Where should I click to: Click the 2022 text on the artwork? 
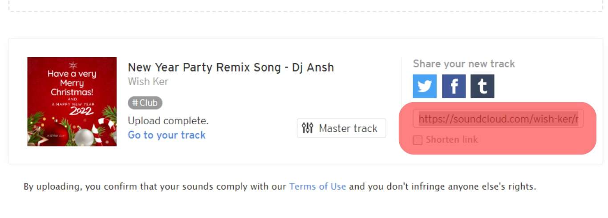click(81, 111)
